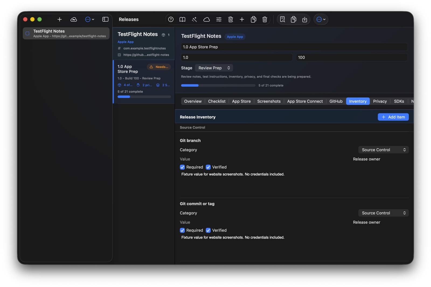Click the repository link icon
Viewport: 431px width, 287px height.
119,55
